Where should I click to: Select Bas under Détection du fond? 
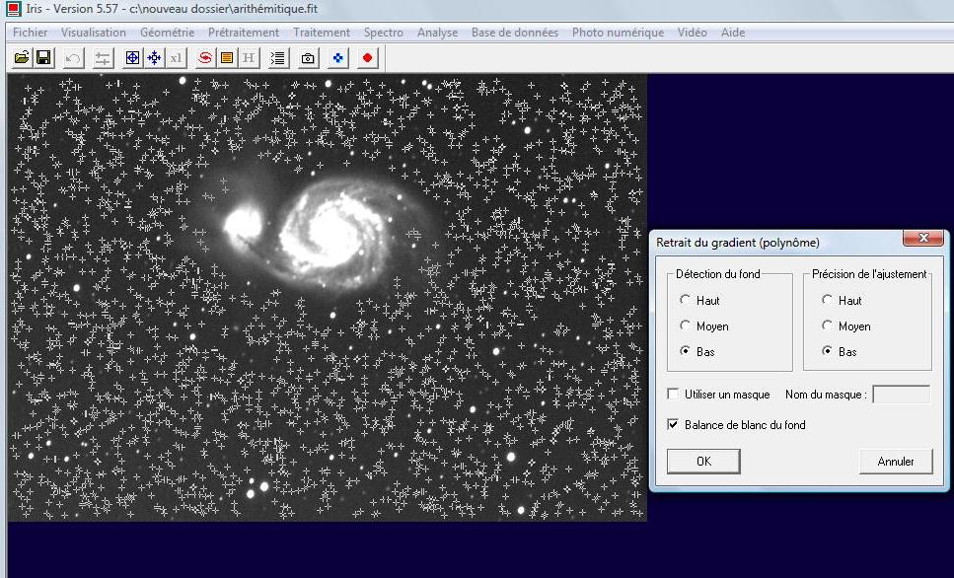pos(686,351)
